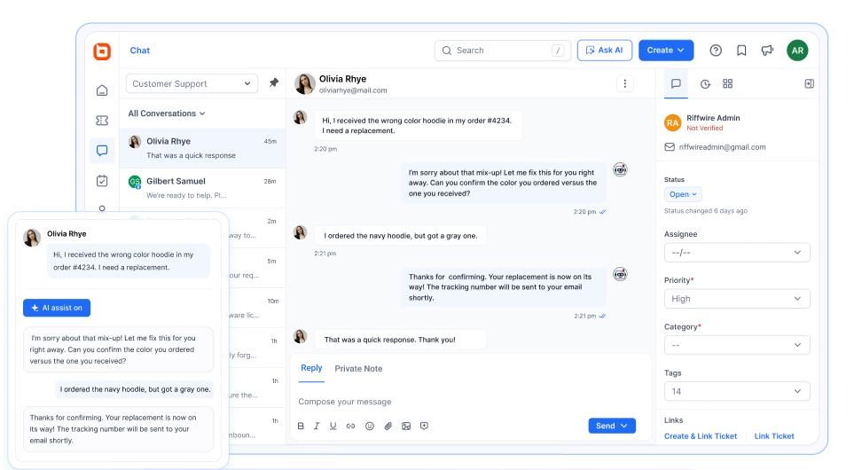This screenshot has width=862, height=470.
Task: Toggle underline formatting in message composer
Action: [x=333, y=426]
